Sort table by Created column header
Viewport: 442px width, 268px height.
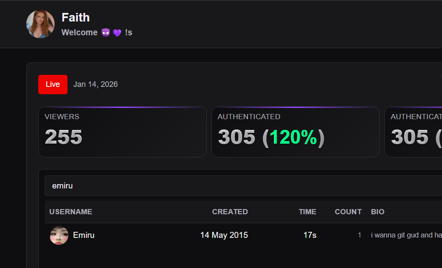230,212
